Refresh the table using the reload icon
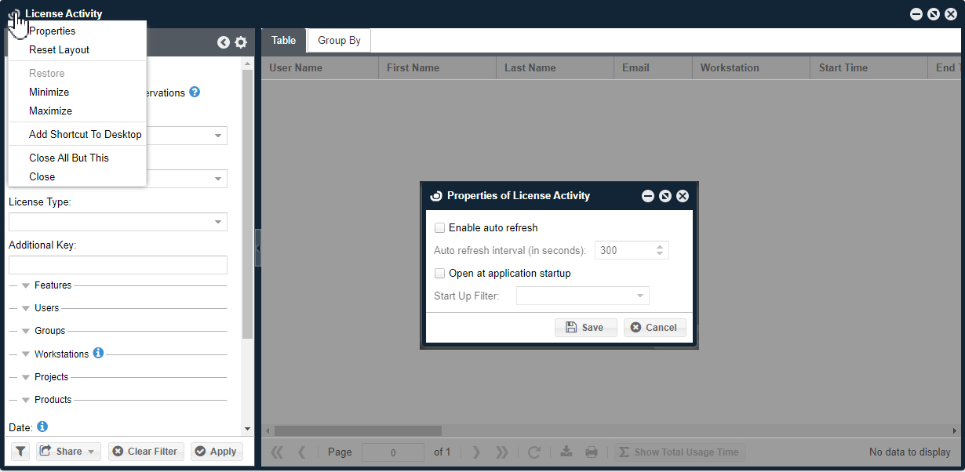The image size is (965, 472). coord(534,452)
